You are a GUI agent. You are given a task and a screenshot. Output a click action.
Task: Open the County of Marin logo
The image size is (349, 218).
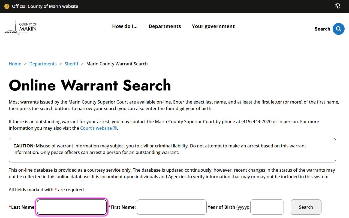click(x=20, y=28)
